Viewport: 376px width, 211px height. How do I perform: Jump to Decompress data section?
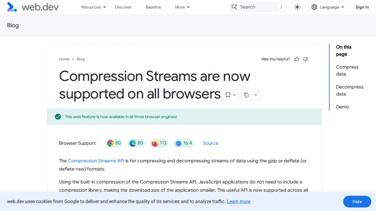350,90
